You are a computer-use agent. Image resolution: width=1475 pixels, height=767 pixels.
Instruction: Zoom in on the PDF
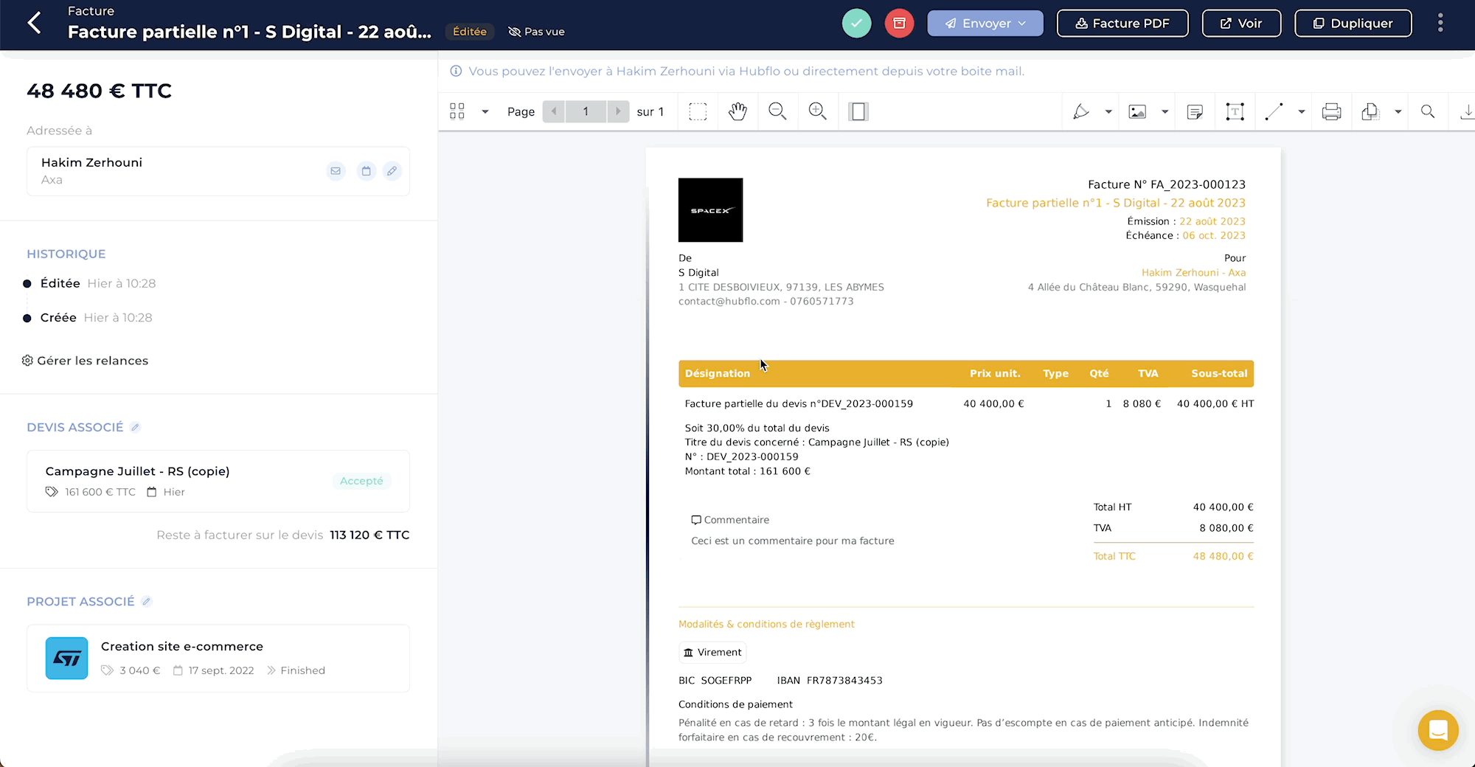pyautogui.click(x=817, y=111)
